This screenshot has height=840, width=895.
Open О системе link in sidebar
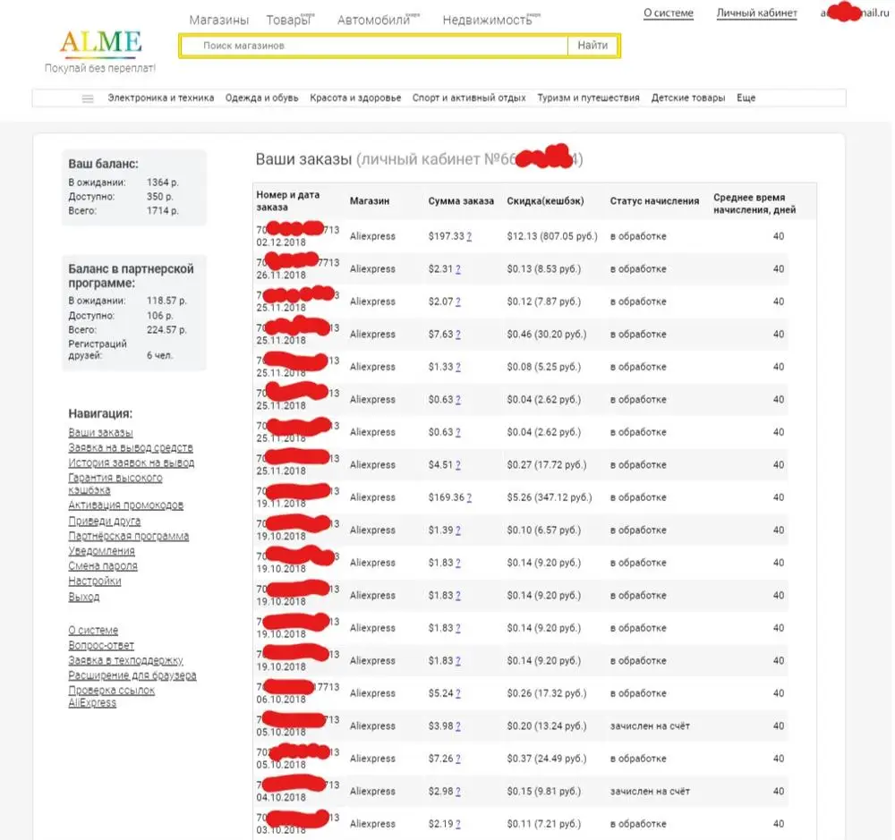pyautogui.click(x=93, y=630)
